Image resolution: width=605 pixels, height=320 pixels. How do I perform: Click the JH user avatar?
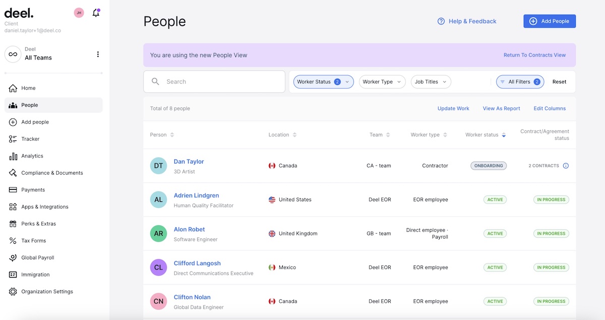coord(79,13)
